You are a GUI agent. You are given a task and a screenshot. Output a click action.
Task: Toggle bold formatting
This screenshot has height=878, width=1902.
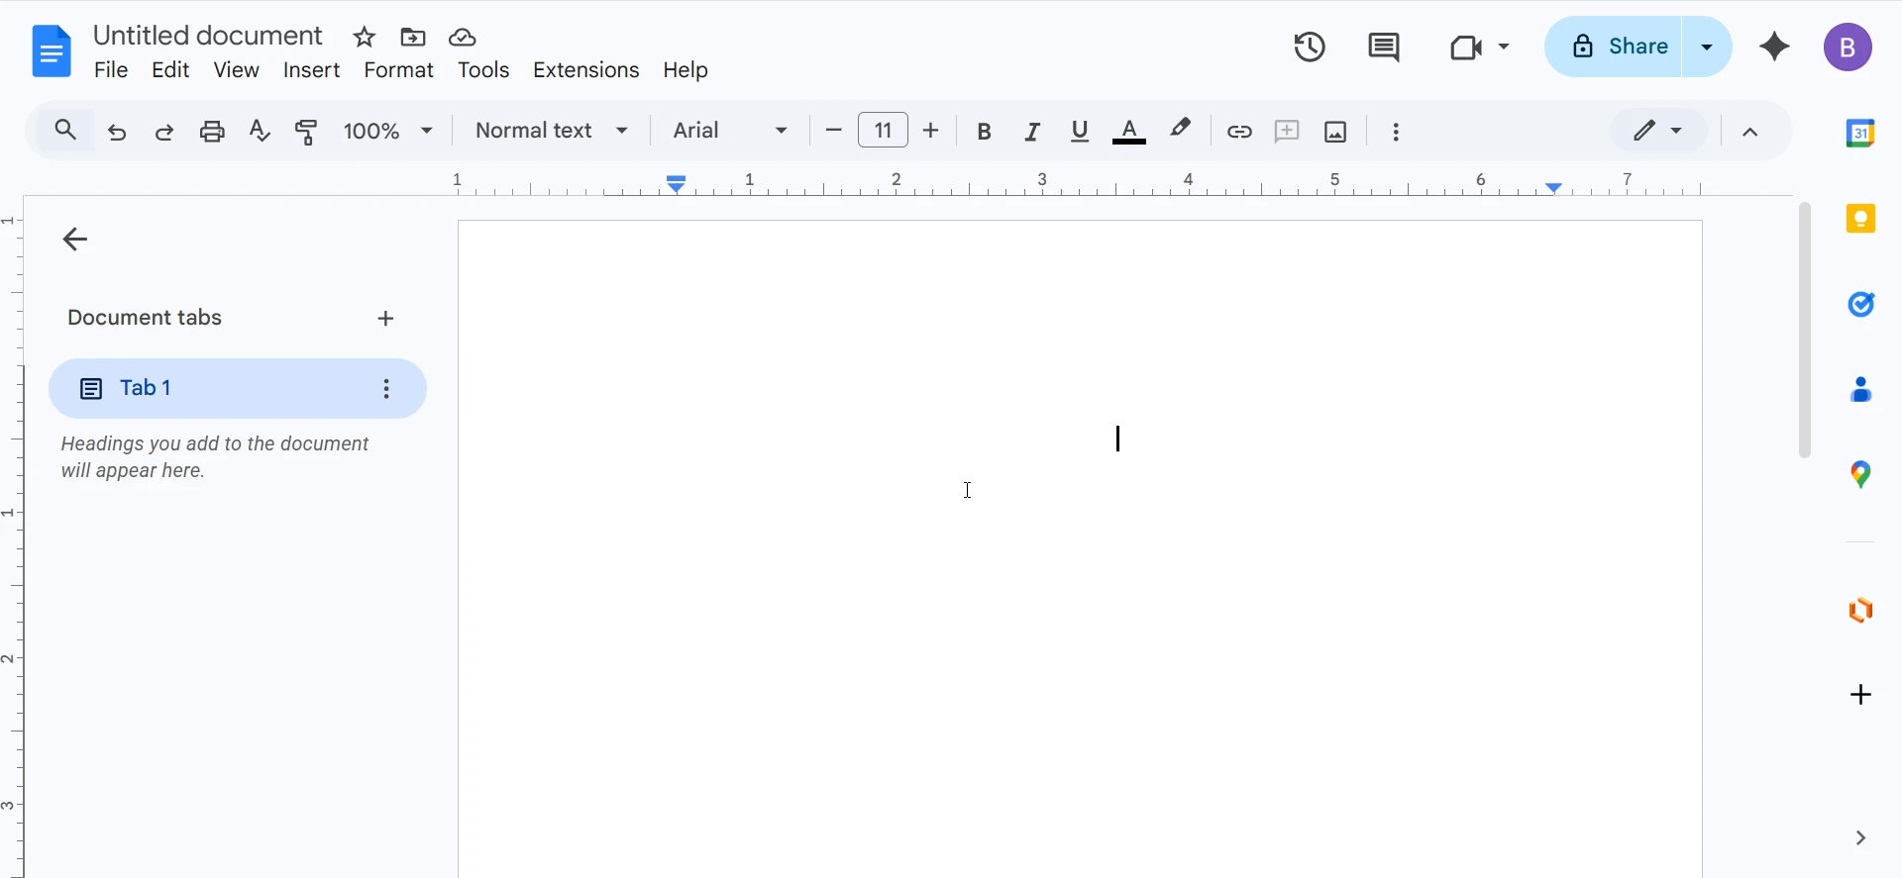984,131
